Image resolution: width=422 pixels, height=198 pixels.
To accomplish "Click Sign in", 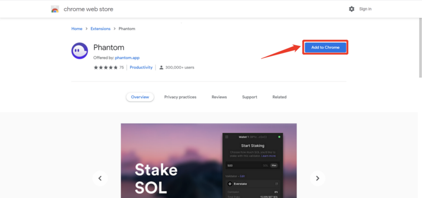I will tap(365, 9).
